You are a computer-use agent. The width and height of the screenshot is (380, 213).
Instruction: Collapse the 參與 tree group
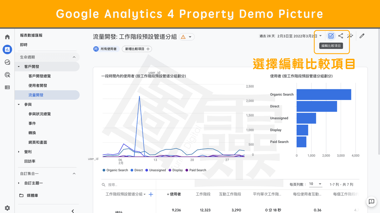tap(19, 104)
